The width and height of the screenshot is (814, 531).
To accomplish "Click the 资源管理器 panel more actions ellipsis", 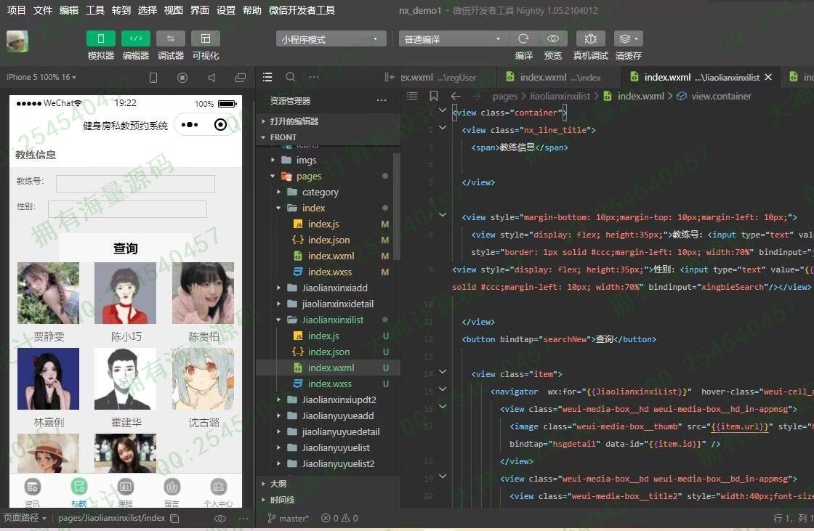I will pyautogui.click(x=382, y=100).
